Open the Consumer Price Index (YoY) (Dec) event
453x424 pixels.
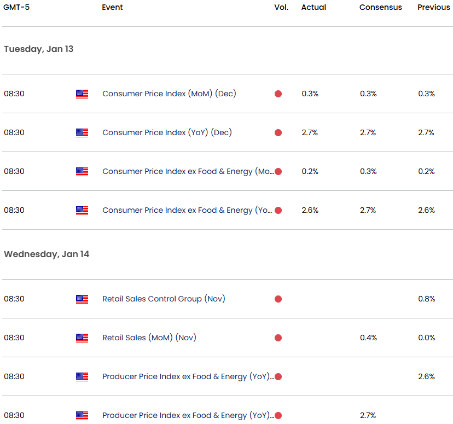pos(167,132)
